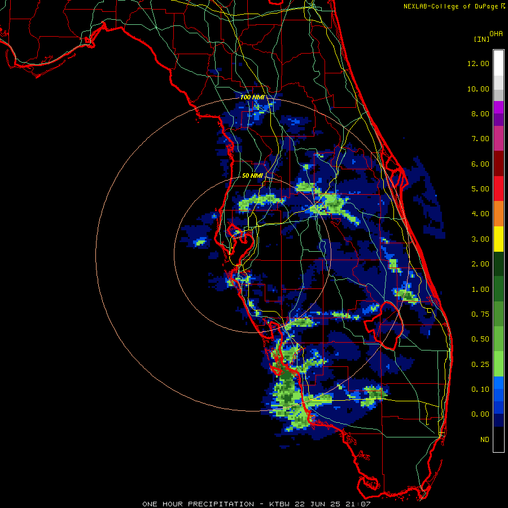Click the 3.00 legend value
508x508 pixels.
click(x=480, y=239)
